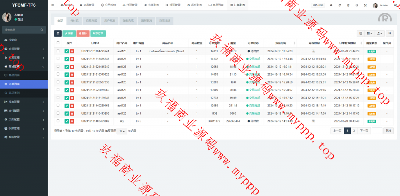Click the green 编辑 button

coord(69,34)
